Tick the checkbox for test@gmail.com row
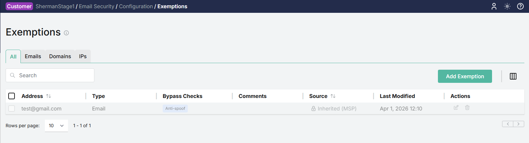The width and height of the screenshot is (529, 143). point(12,108)
